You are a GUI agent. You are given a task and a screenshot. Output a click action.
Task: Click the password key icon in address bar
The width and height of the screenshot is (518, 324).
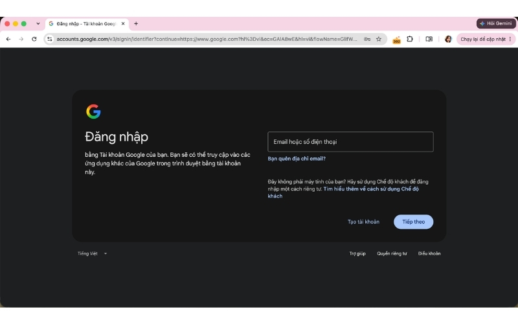[x=367, y=39]
